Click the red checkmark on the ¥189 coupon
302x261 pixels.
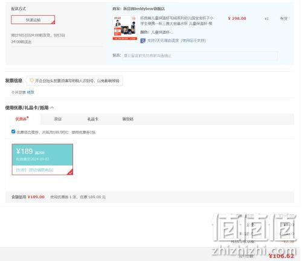point(70,172)
